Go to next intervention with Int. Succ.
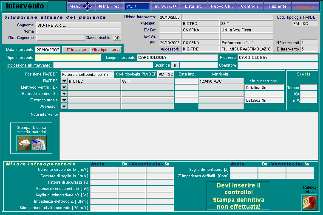The height and width of the screenshot is (215, 323). coord(165,6)
